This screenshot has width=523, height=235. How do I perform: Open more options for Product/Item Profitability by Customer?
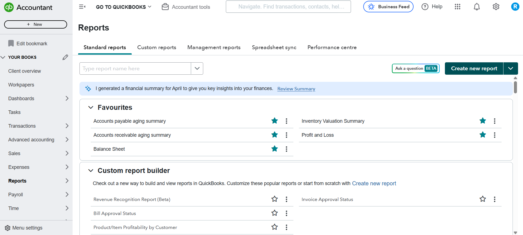[x=287, y=227]
